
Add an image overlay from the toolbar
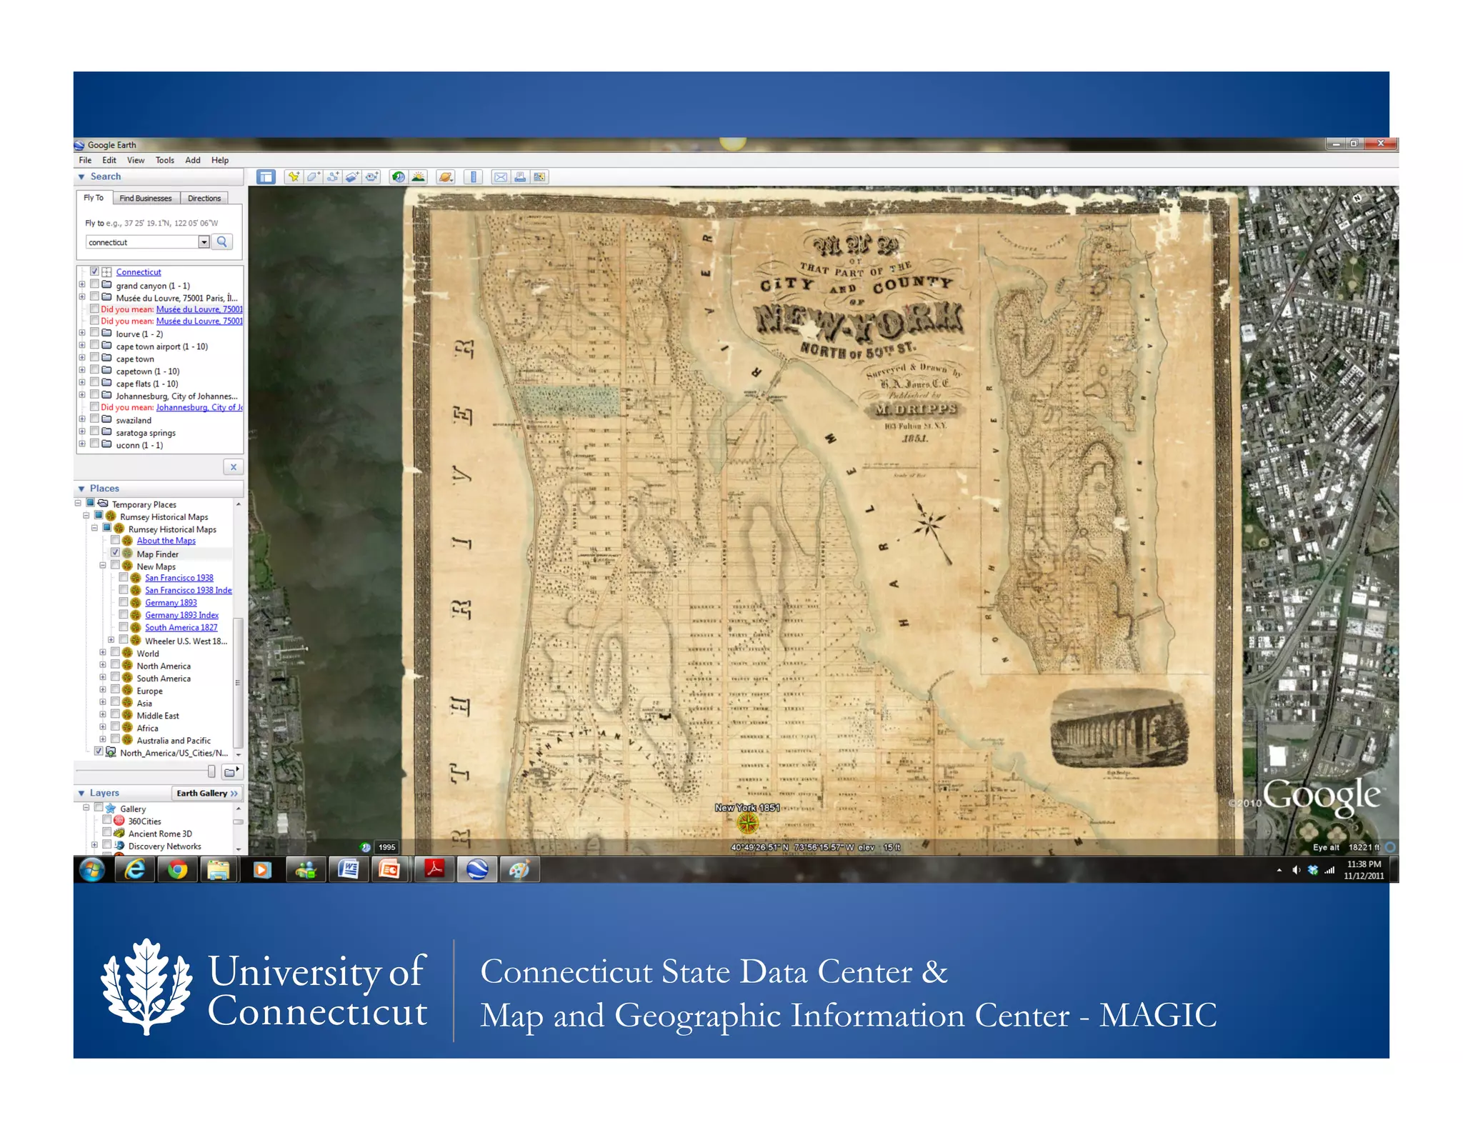coord(352,177)
